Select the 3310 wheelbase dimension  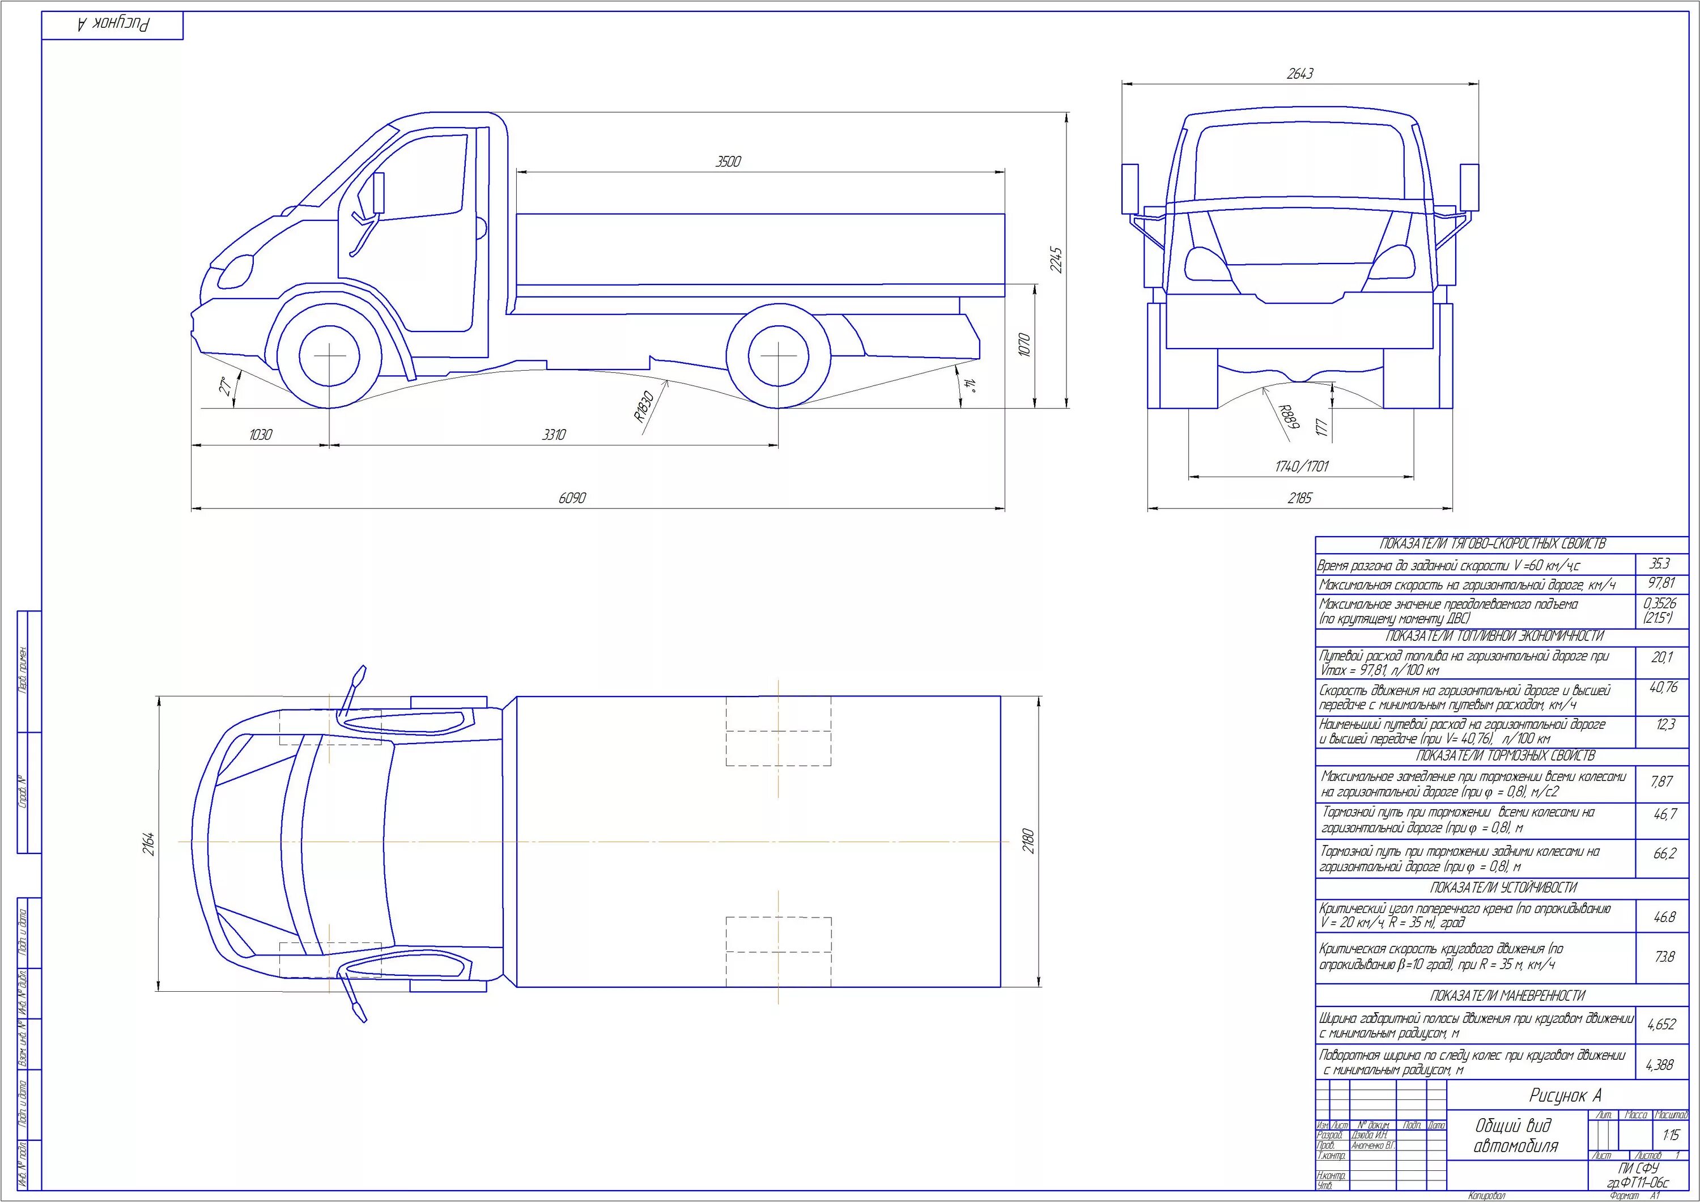[553, 435]
